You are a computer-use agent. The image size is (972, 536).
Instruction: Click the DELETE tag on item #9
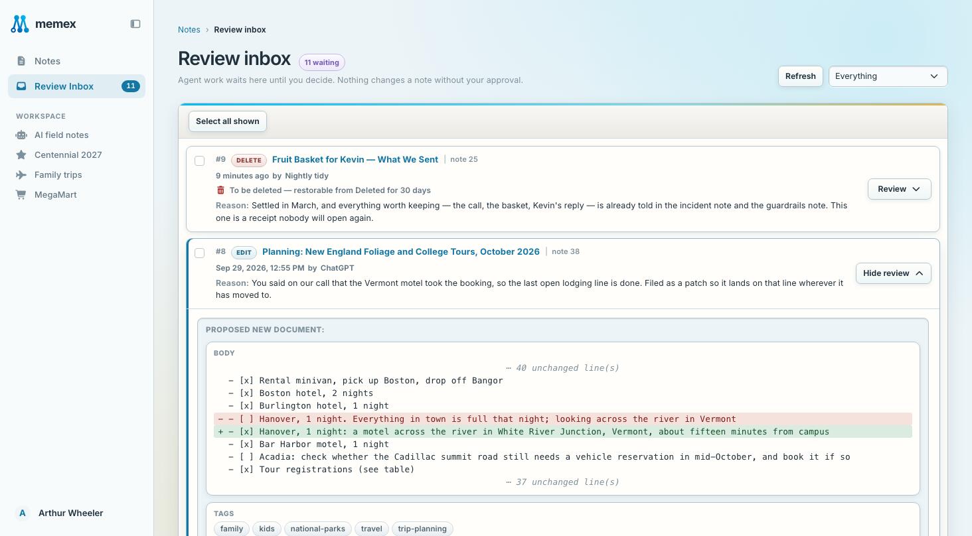tap(249, 161)
